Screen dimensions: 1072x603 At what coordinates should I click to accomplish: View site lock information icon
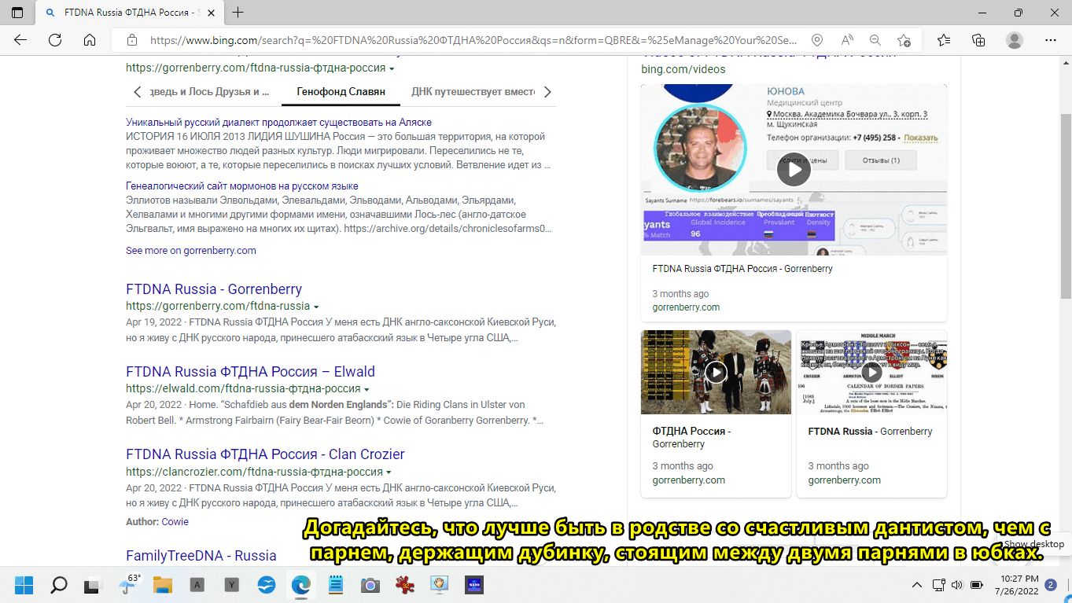pos(132,40)
